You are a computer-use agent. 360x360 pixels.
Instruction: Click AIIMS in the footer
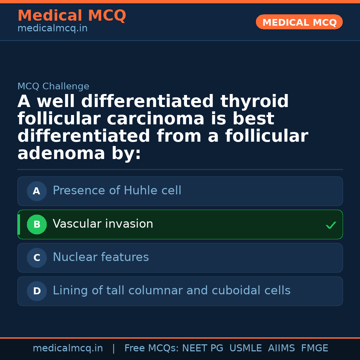tap(281, 348)
